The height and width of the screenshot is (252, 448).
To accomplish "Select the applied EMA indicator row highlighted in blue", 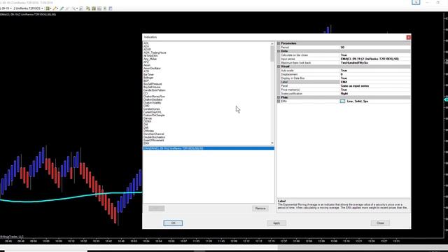I will [x=209, y=148].
